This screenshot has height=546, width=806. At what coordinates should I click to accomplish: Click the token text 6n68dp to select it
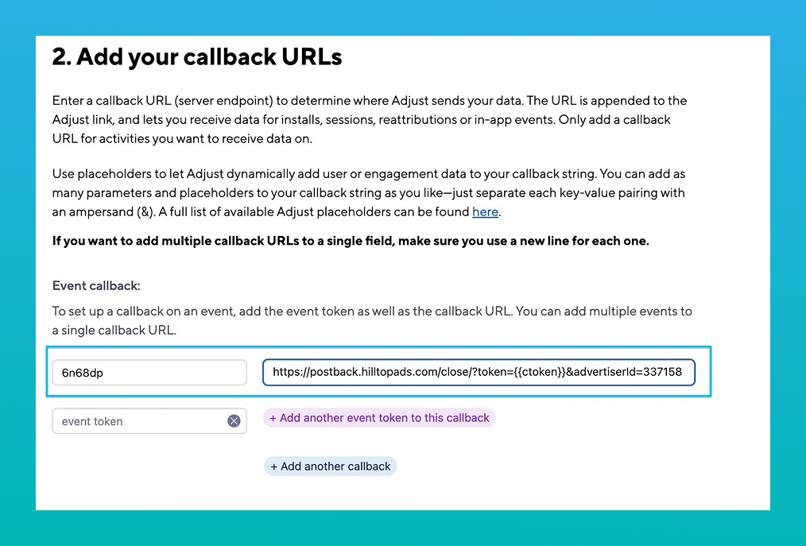(81, 372)
